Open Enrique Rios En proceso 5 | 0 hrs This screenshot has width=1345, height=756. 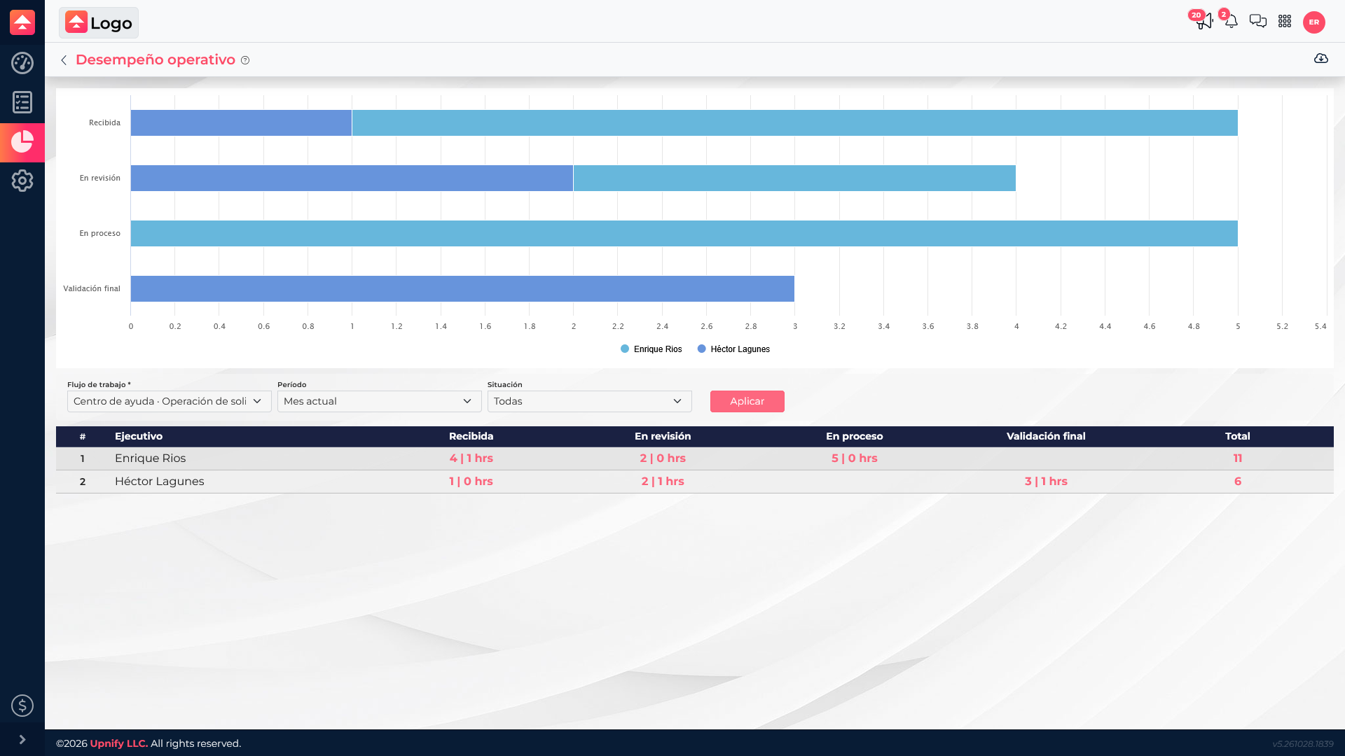[855, 458]
